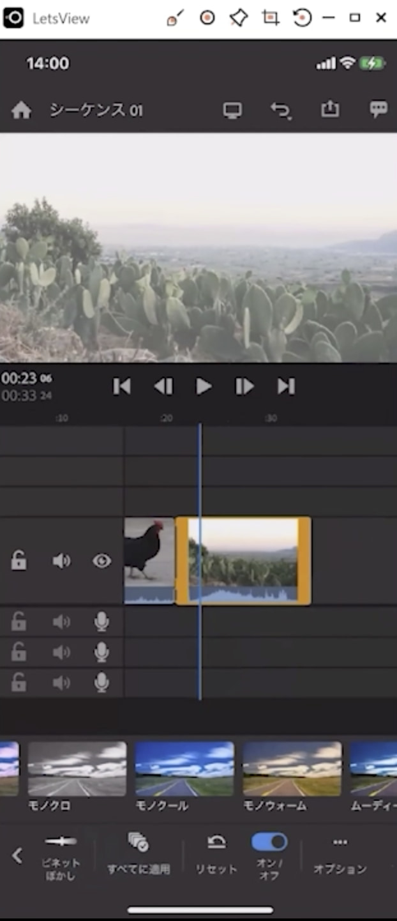Go to the home screen
397x921 pixels.
click(21, 110)
